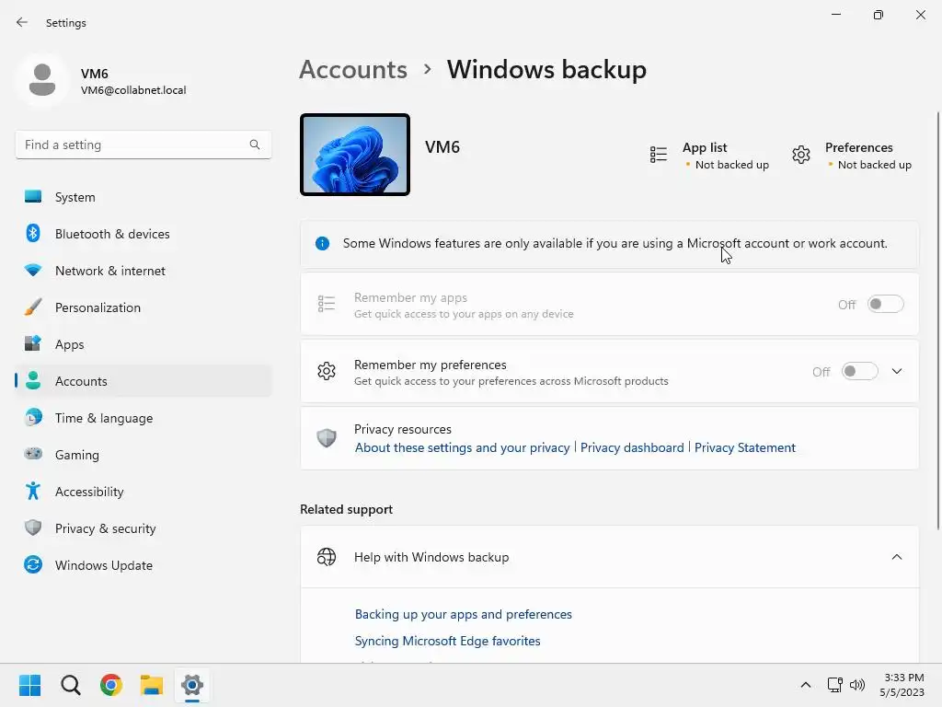Click the System monitor icon in sidebar
Image resolution: width=942 pixels, height=707 pixels.
[x=33, y=197]
